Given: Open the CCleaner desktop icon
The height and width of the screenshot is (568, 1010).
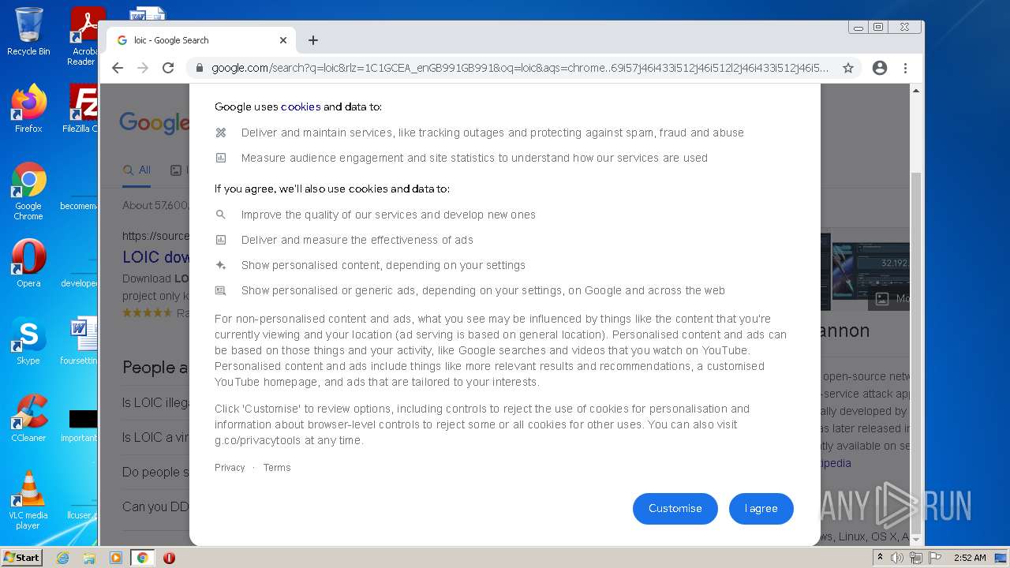Looking at the screenshot, I should 28,418.
